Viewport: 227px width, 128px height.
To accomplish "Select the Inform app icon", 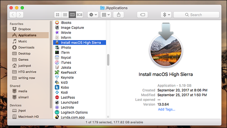I will (x=57, y=38).
